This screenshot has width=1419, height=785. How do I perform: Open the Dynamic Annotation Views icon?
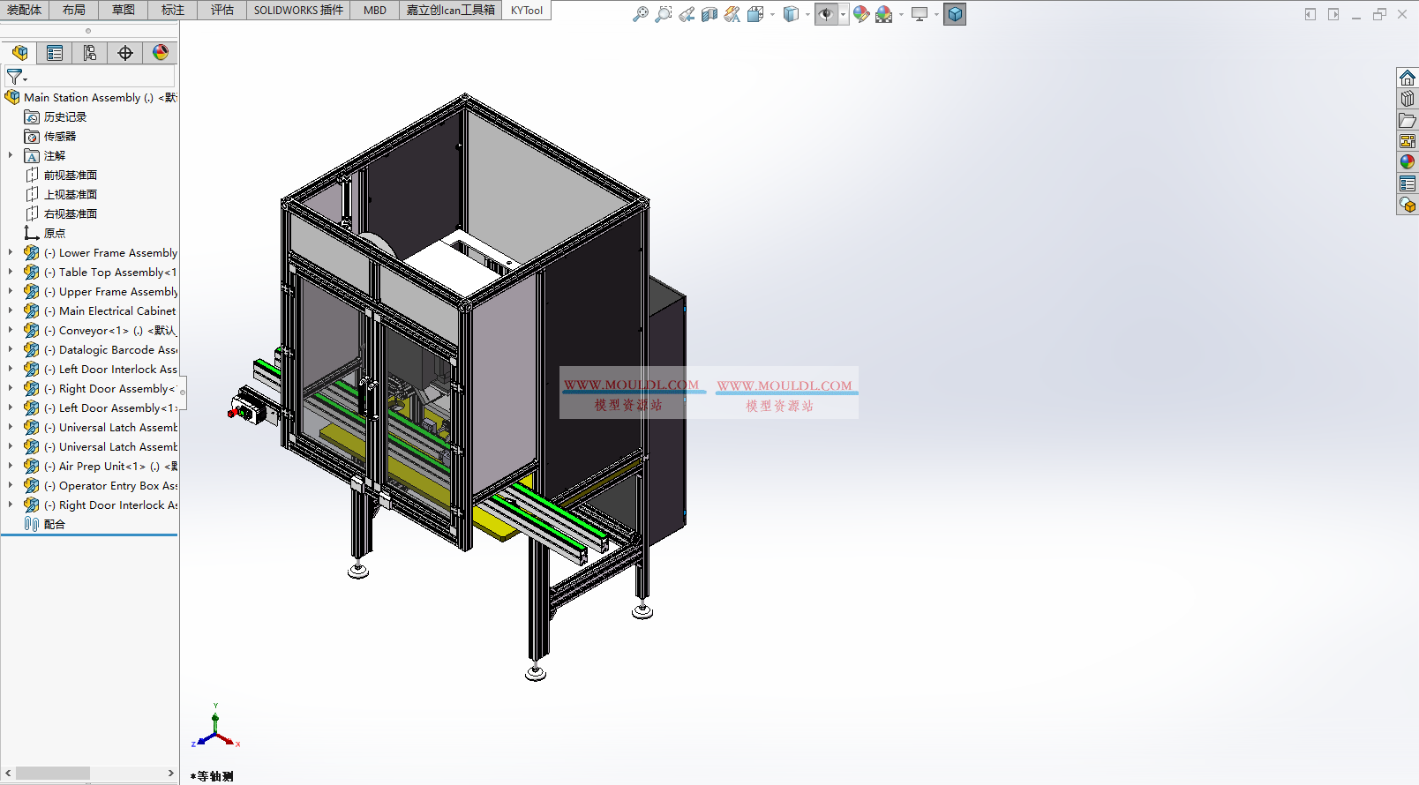(732, 14)
